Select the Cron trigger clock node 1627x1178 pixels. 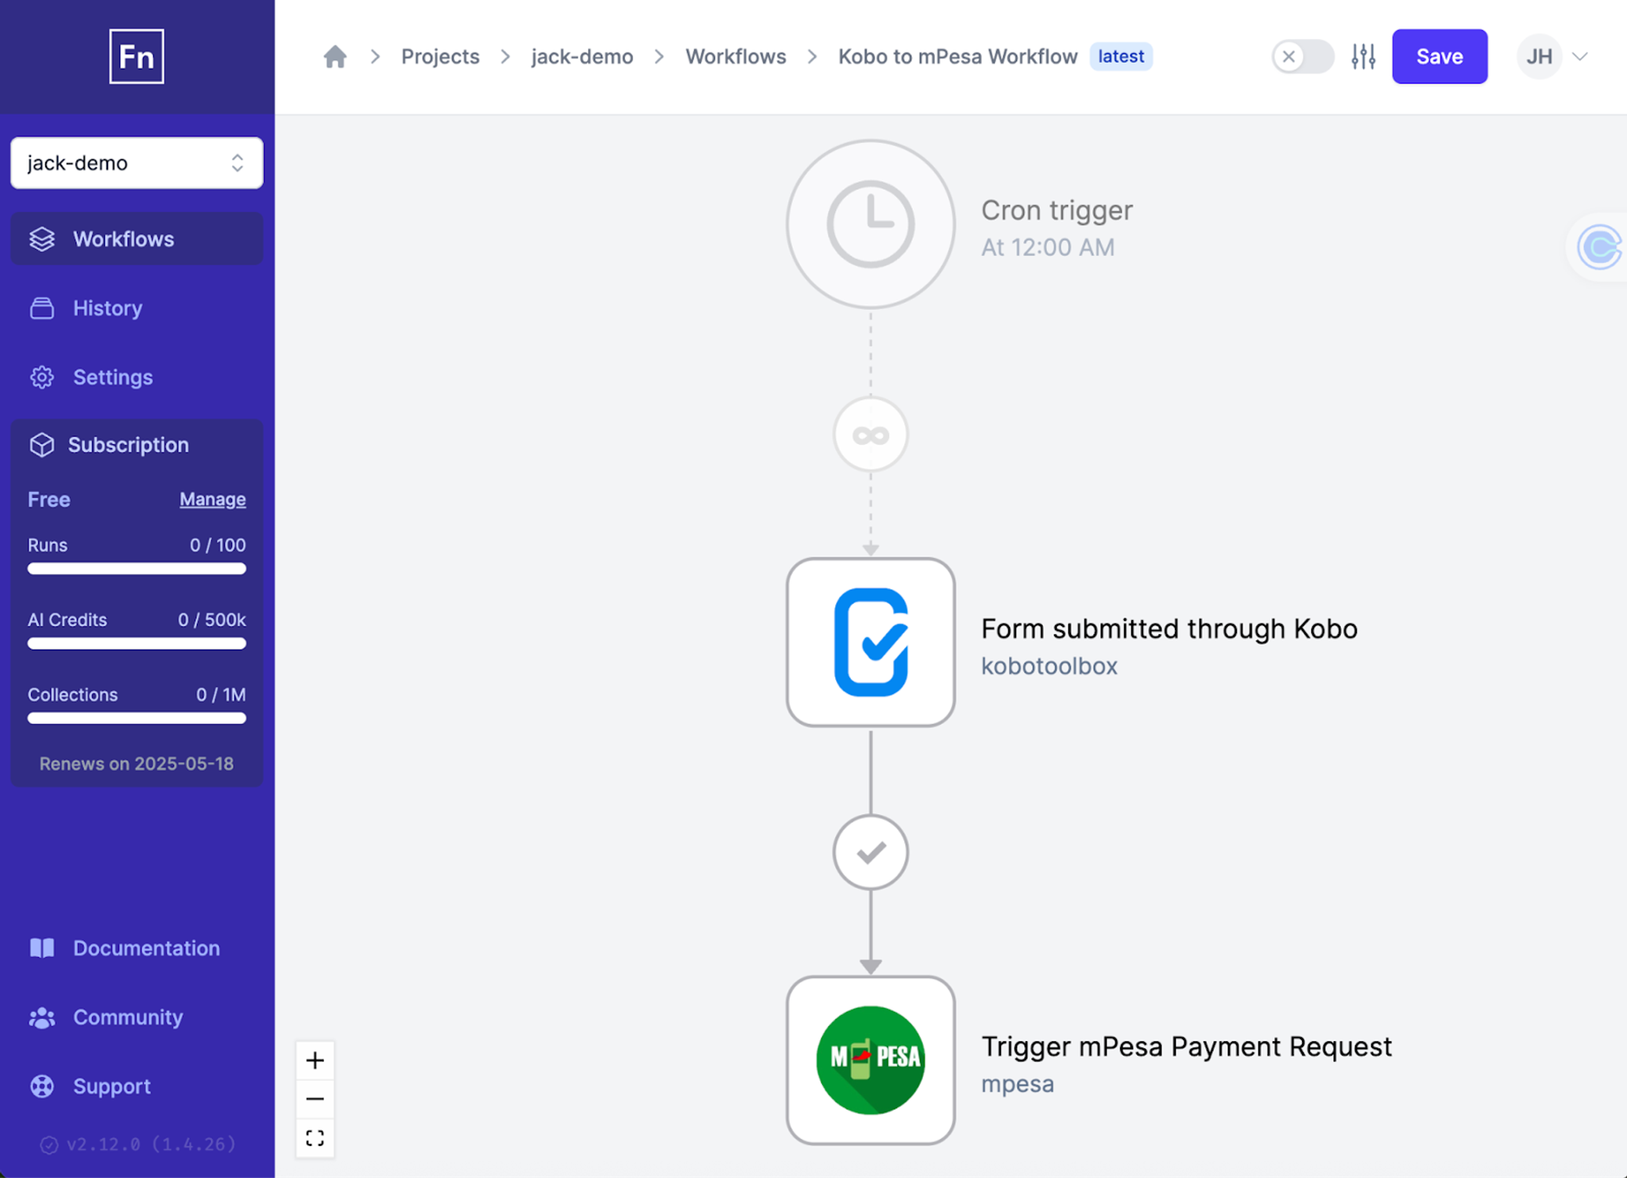(871, 224)
